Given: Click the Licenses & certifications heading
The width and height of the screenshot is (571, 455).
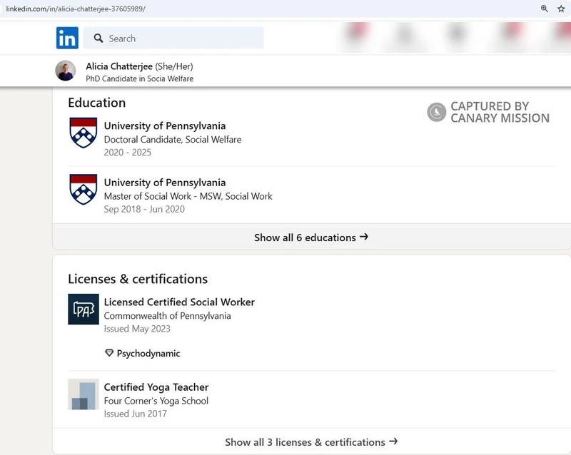Looking at the screenshot, I should point(138,279).
